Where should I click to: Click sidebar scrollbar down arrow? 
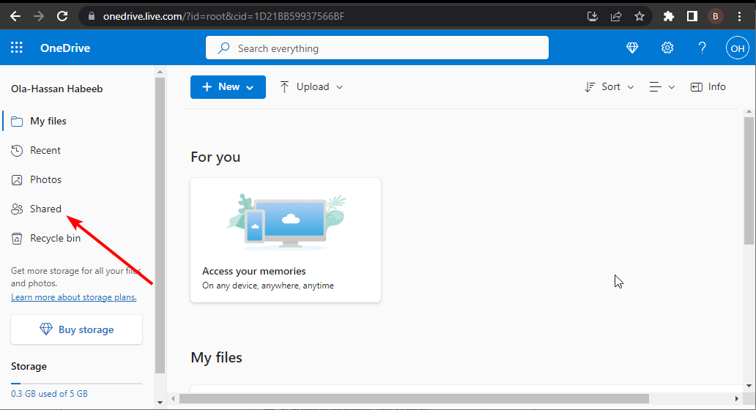[160, 403]
